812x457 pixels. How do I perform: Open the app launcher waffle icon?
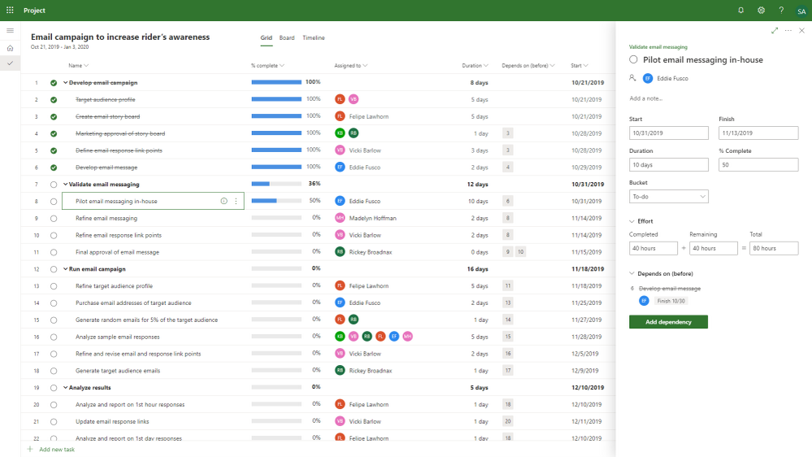pos(10,11)
